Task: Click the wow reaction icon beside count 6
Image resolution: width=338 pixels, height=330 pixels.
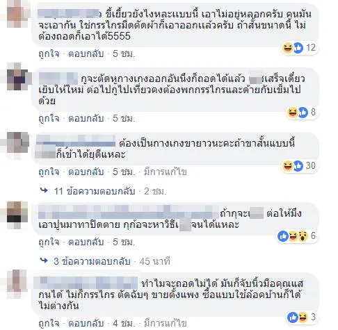Action: click(303, 236)
